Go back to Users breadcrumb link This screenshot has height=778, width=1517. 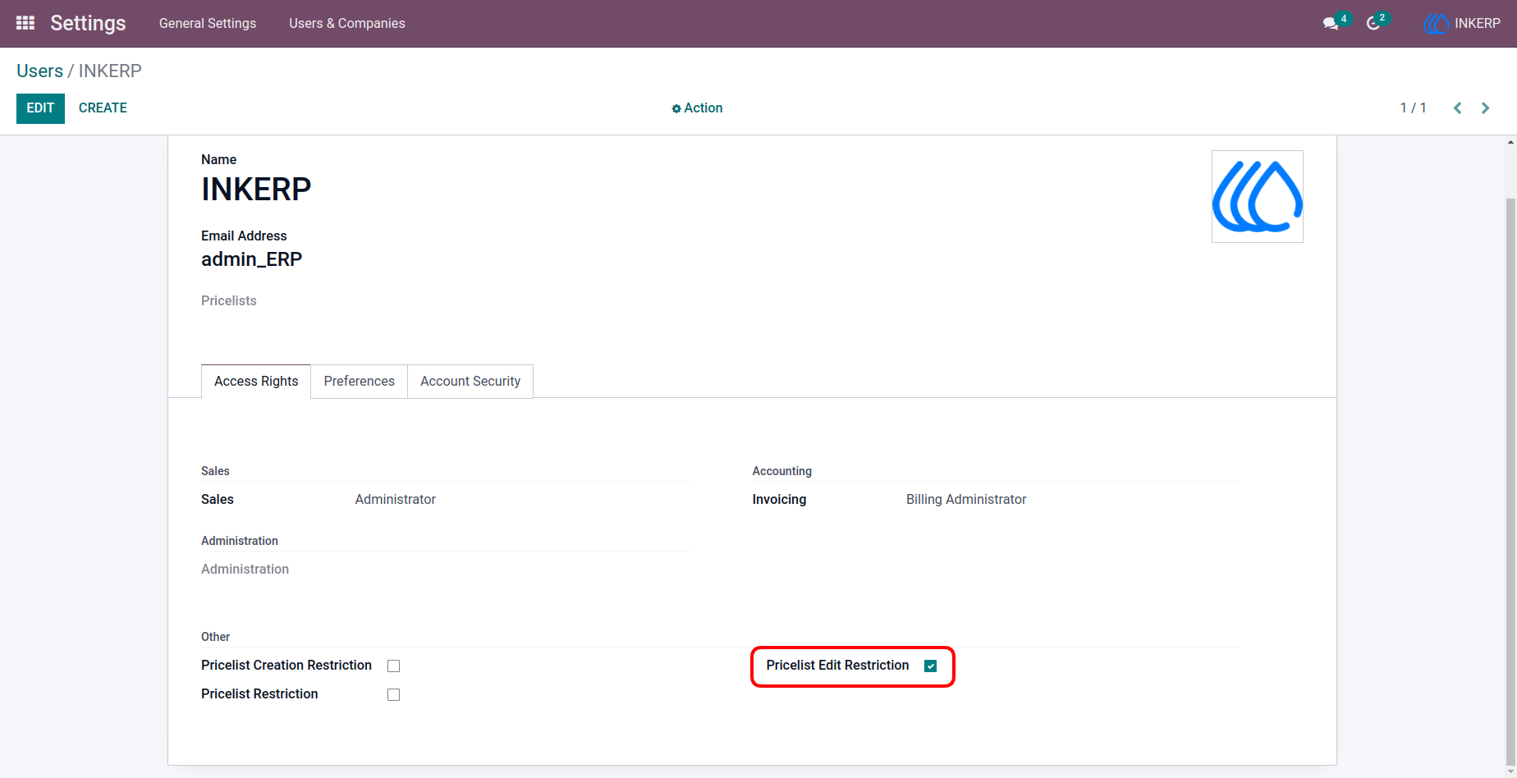(39, 71)
